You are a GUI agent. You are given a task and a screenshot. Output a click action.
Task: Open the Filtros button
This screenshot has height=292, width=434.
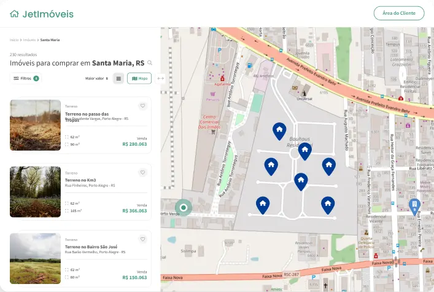click(x=26, y=79)
